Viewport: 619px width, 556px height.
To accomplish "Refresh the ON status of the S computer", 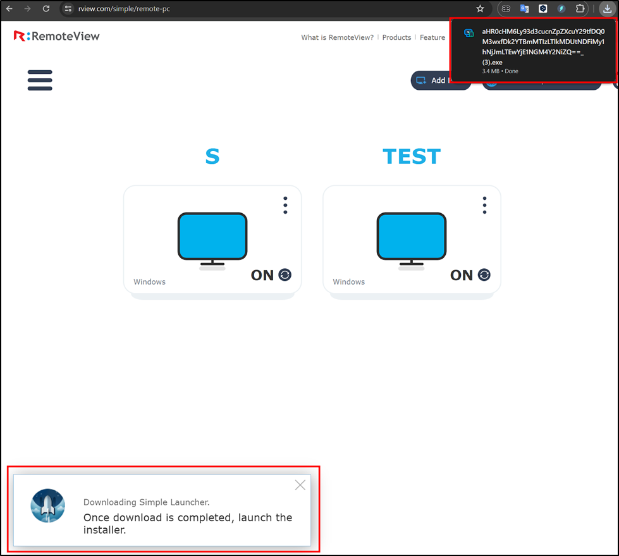I will point(284,275).
